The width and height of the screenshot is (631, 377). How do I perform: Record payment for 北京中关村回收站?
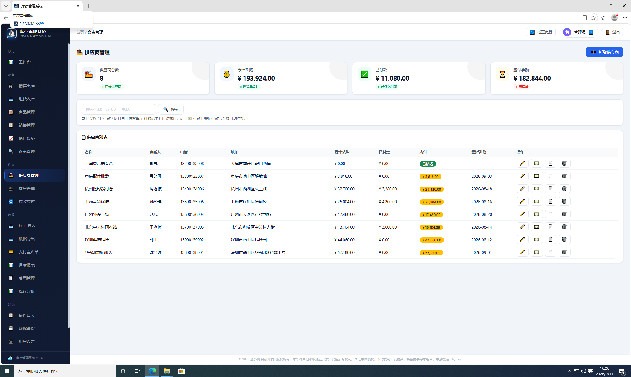coord(536,227)
